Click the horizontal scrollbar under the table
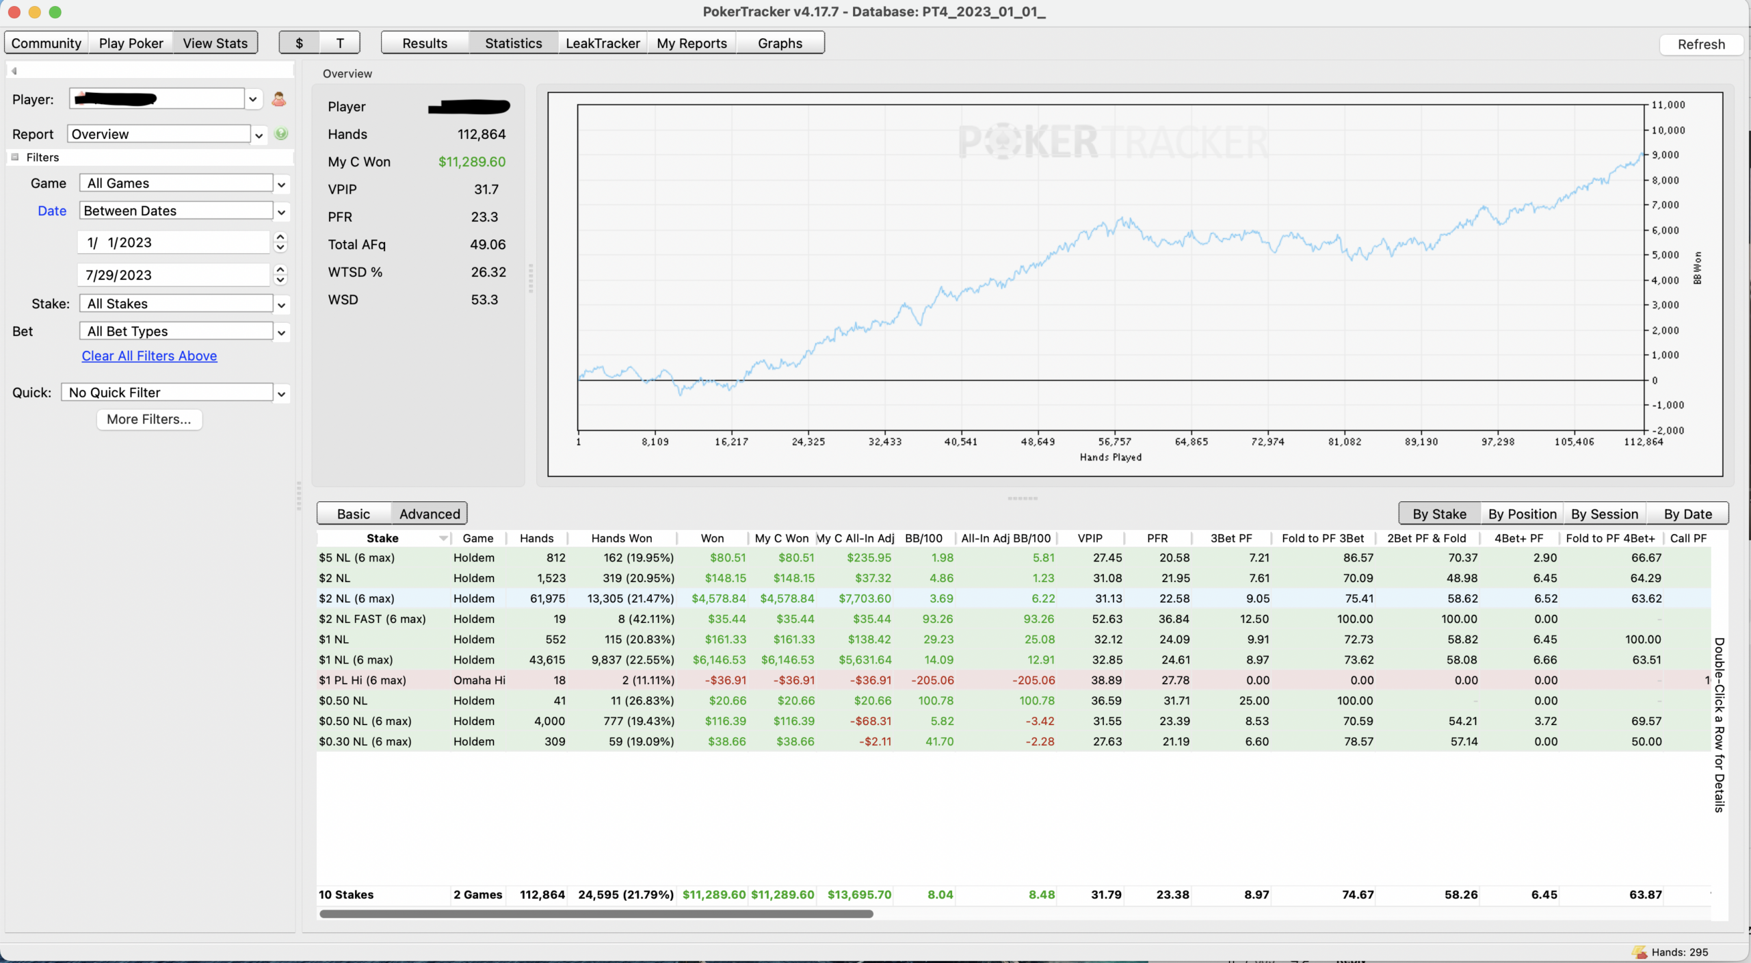Image resolution: width=1751 pixels, height=963 pixels. click(596, 914)
